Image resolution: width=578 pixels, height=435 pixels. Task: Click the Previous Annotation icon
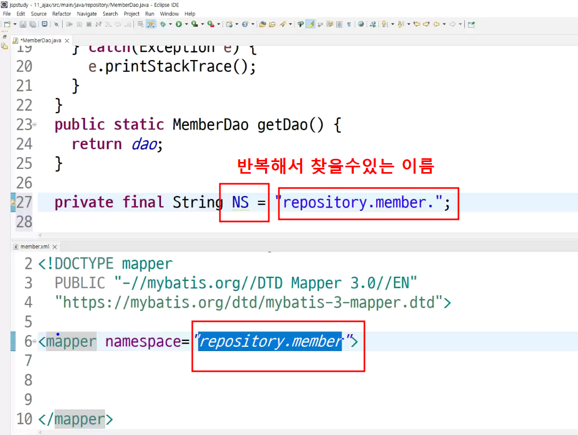401,24
